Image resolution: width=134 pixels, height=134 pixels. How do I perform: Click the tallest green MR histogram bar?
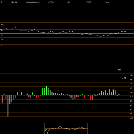pos(46,91)
